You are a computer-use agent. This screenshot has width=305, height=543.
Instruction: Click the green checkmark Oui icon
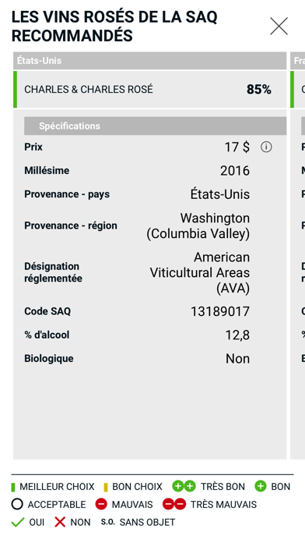pyautogui.click(x=18, y=522)
